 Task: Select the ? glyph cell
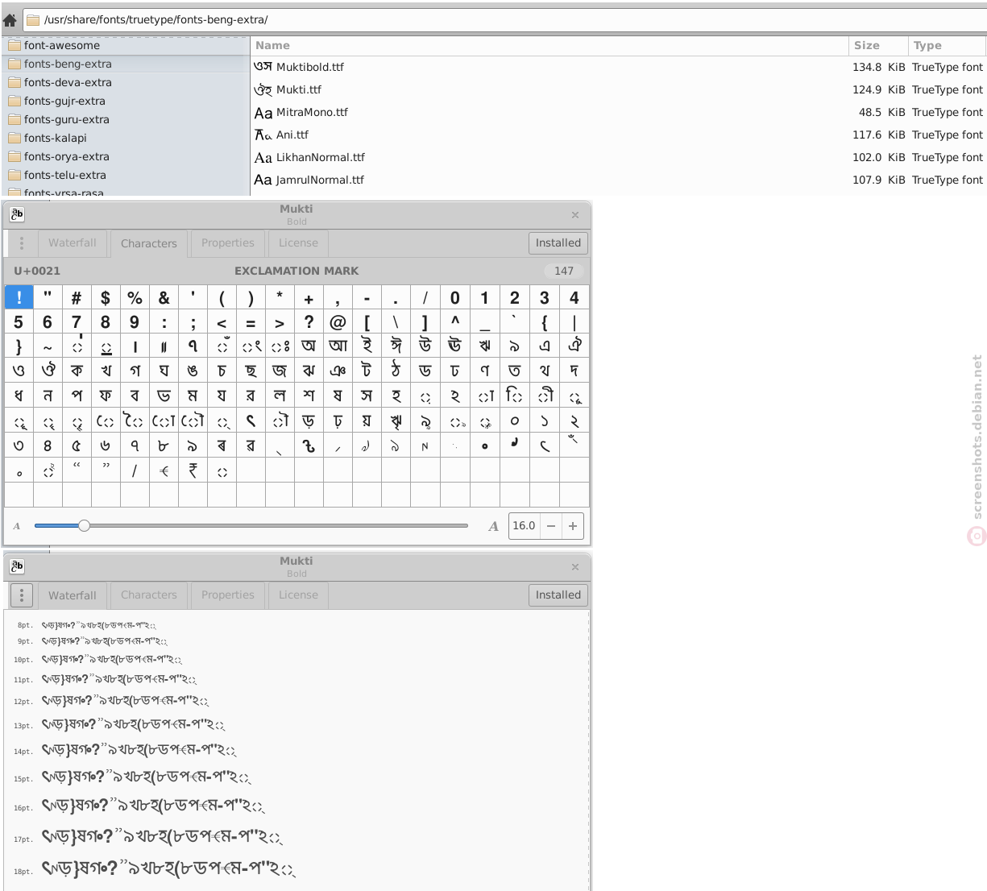pyautogui.click(x=309, y=322)
